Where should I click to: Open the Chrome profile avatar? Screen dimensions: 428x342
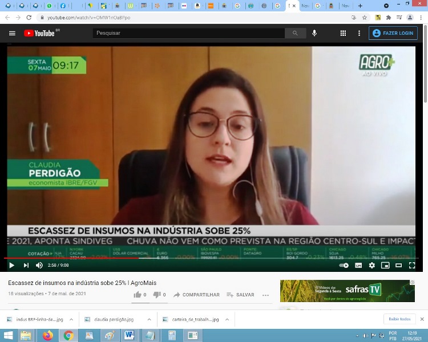click(410, 18)
